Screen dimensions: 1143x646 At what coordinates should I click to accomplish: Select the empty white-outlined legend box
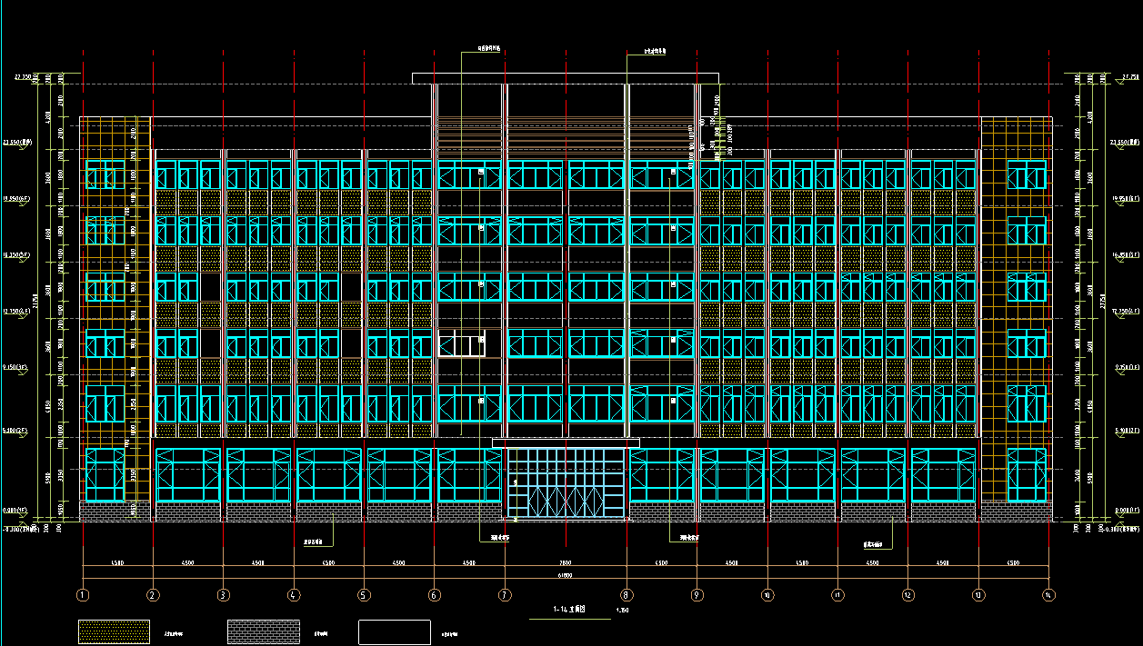(394, 631)
